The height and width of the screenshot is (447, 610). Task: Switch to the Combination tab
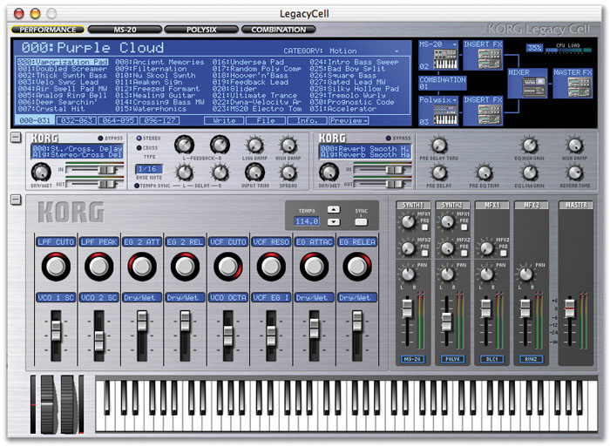pos(278,29)
